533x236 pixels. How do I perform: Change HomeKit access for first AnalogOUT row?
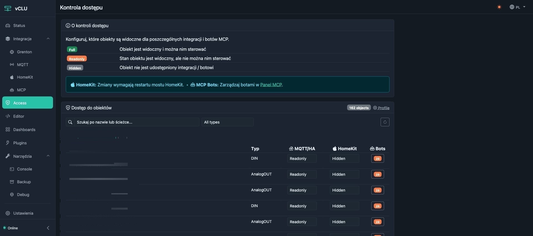[x=344, y=174]
